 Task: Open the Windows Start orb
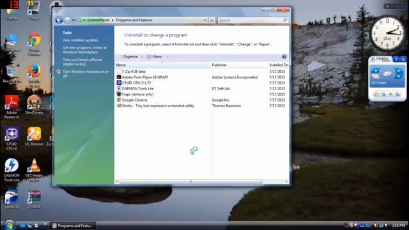pyautogui.click(x=10, y=225)
